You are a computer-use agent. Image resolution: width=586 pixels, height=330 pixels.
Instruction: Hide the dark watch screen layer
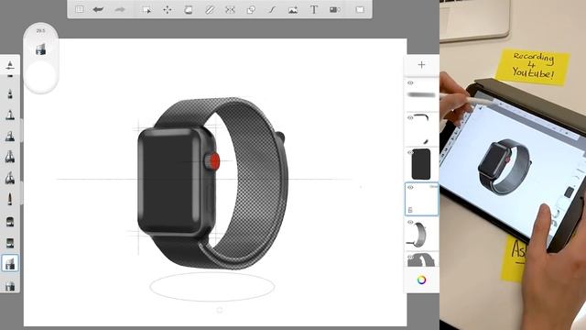pos(410,152)
